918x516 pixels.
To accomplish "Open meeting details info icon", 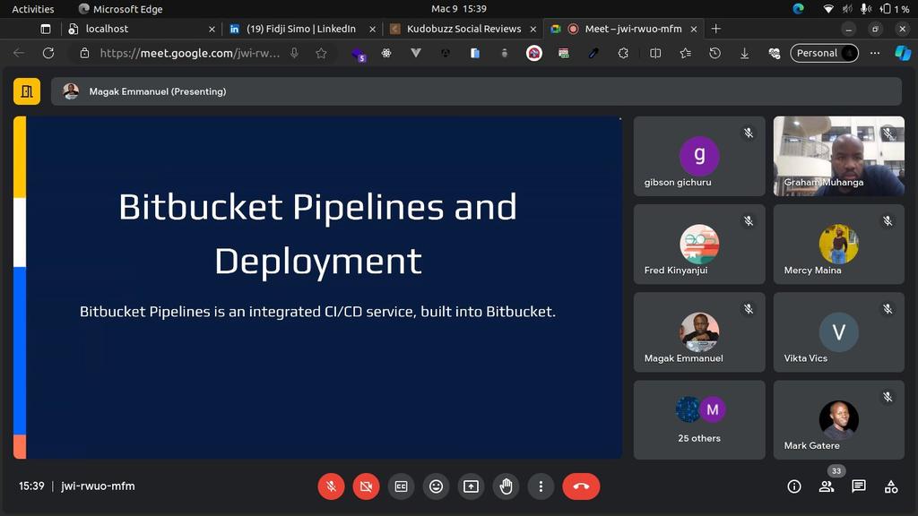I will point(794,486).
